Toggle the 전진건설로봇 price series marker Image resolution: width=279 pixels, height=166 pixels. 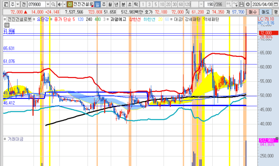click(x=5, y=19)
